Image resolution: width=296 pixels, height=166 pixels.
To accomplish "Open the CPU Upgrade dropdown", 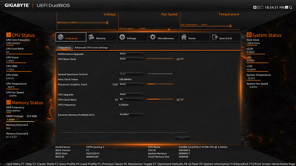I will 132,94.
